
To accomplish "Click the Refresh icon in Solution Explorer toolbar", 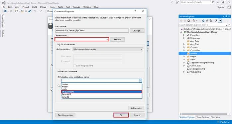I will tap(203, 21).
